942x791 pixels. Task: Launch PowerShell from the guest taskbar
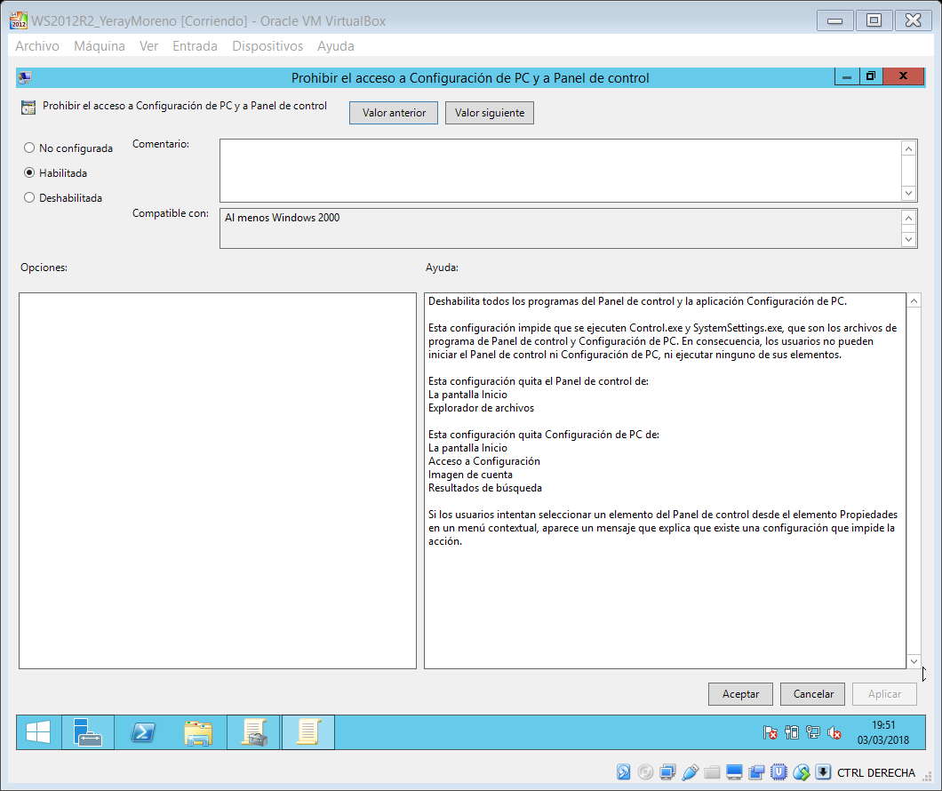pyautogui.click(x=143, y=732)
